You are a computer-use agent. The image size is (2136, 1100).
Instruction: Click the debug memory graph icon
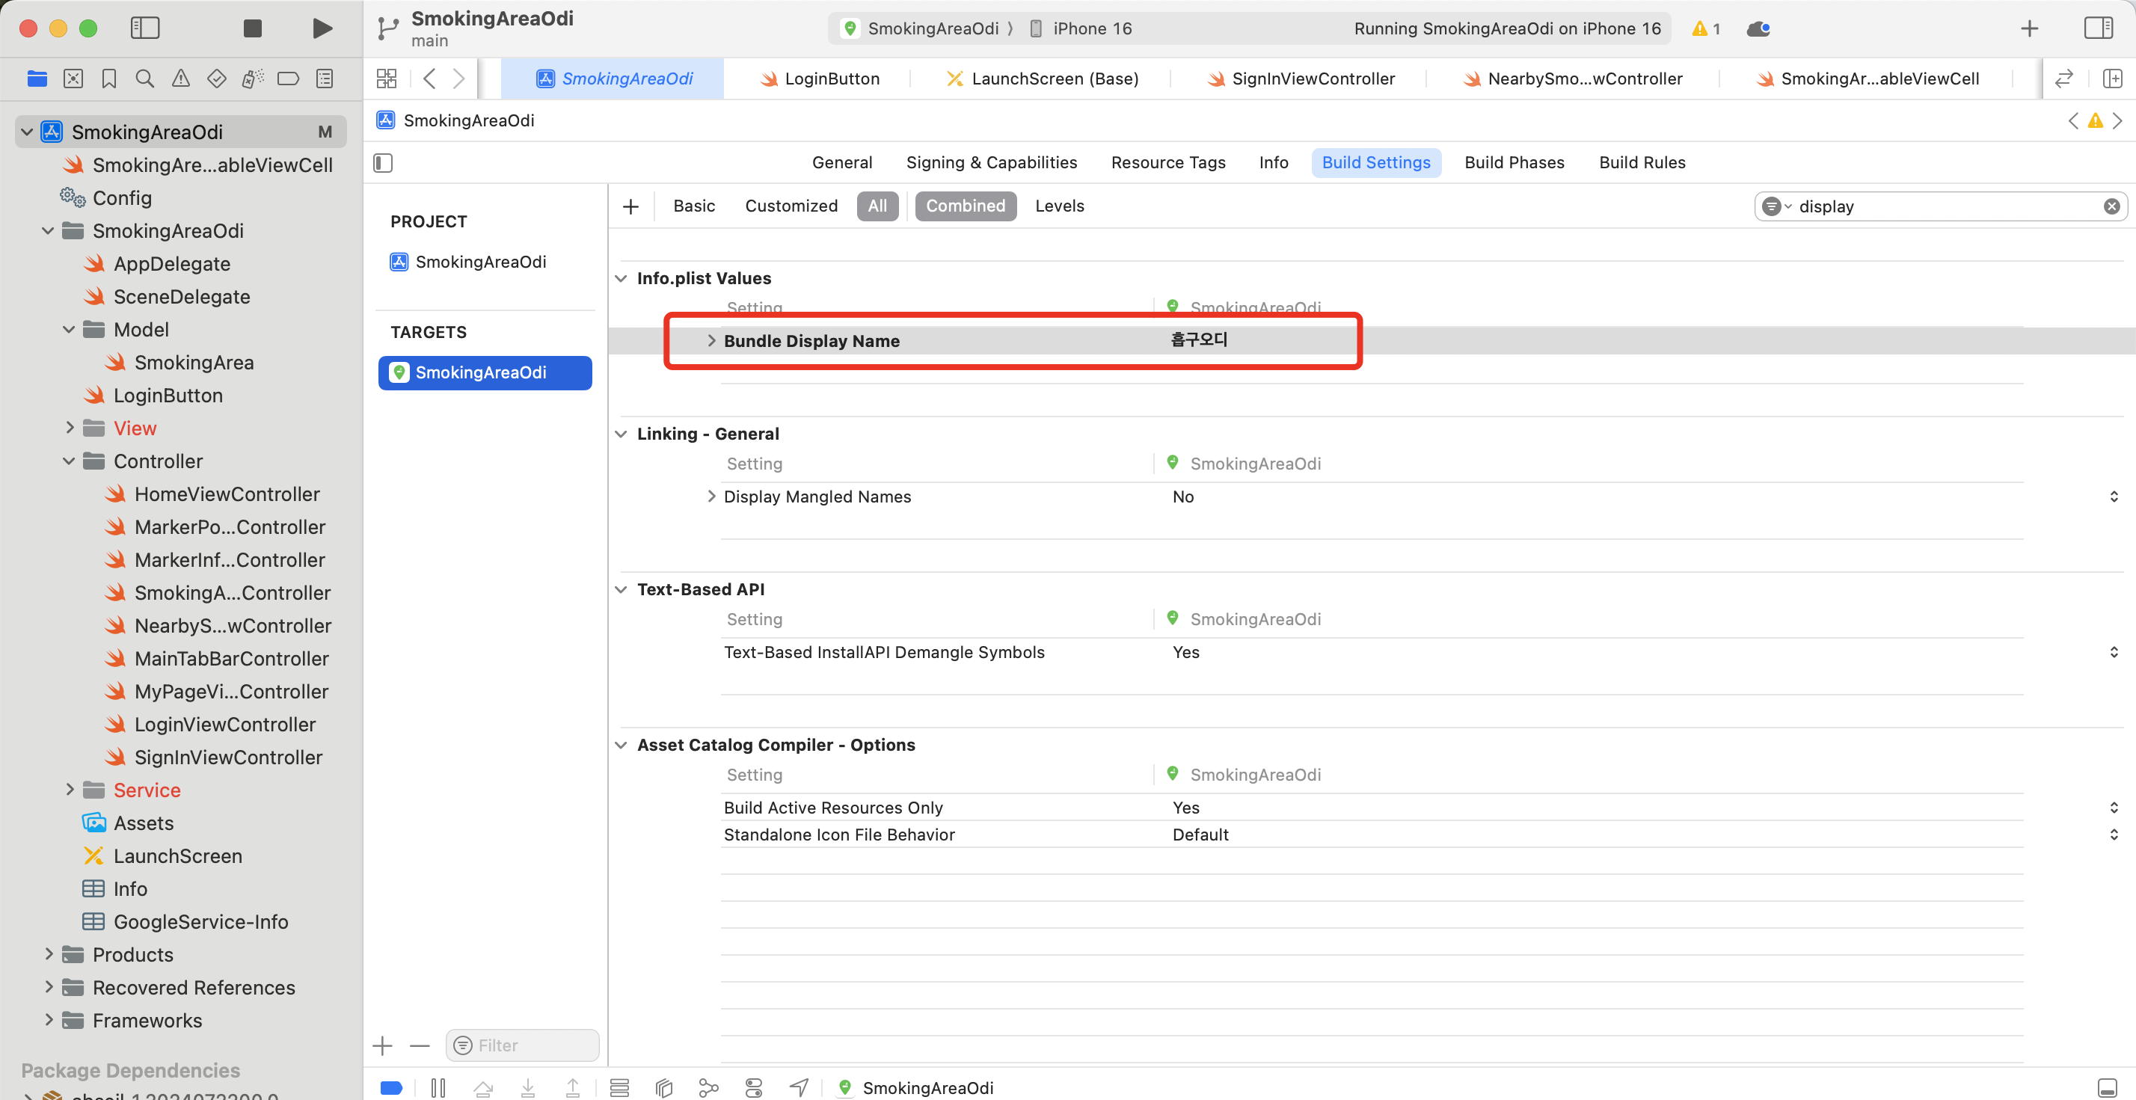coord(708,1087)
